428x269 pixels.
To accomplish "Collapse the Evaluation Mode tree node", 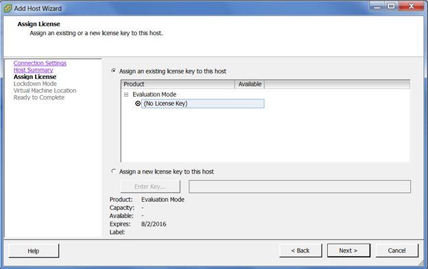I will (x=126, y=95).
